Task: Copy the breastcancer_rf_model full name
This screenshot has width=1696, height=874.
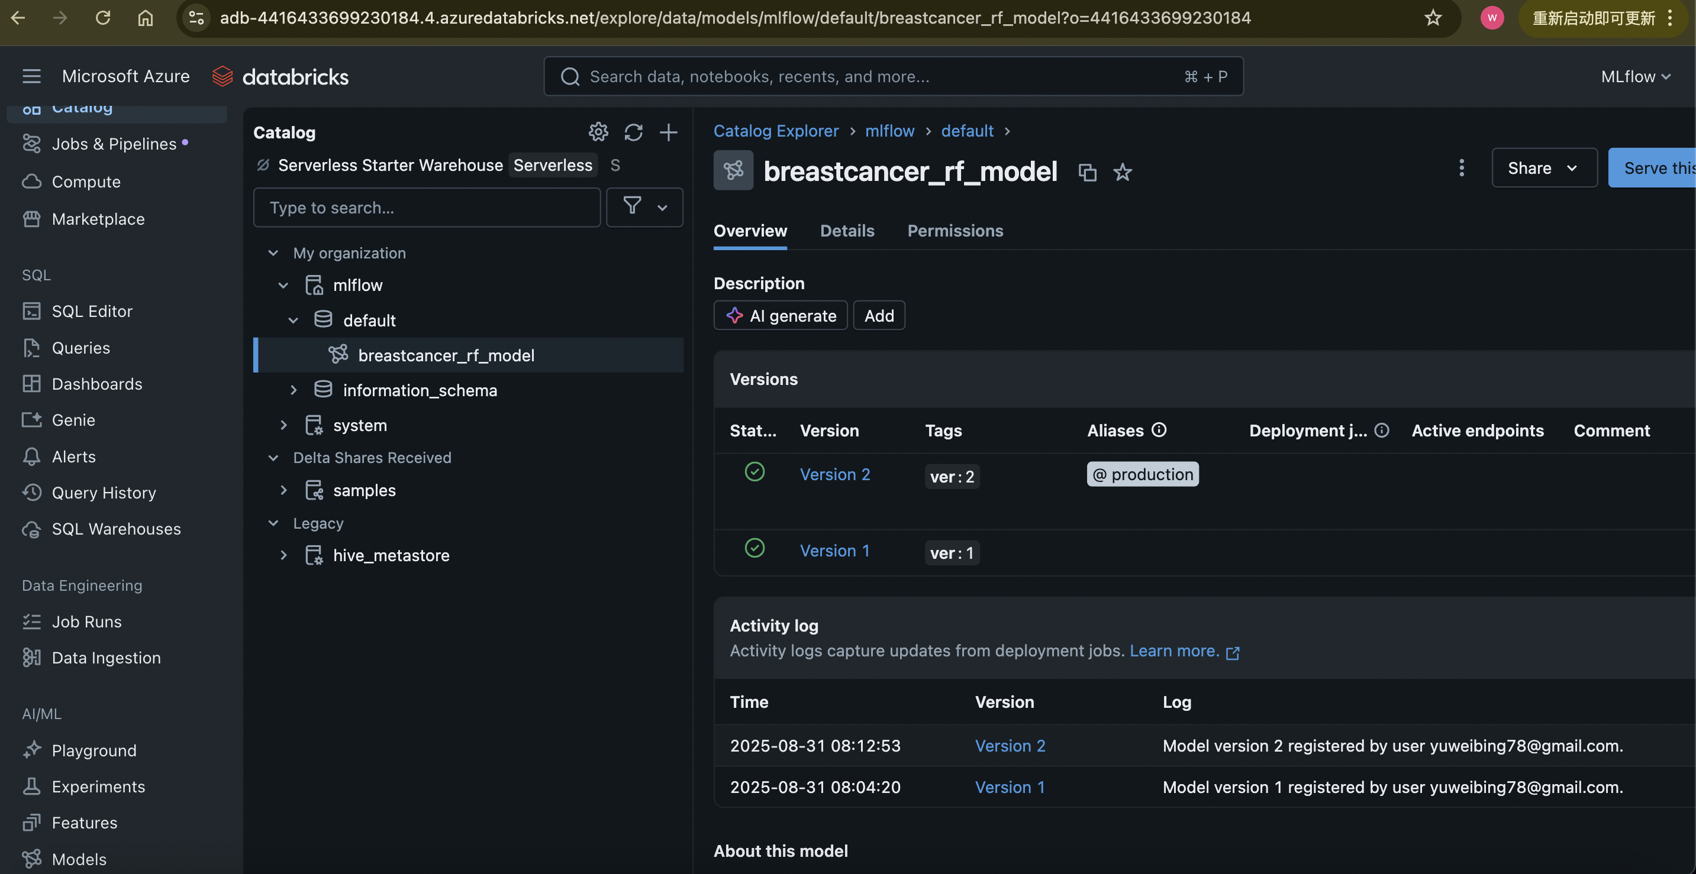Action: pyautogui.click(x=1087, y=171)
